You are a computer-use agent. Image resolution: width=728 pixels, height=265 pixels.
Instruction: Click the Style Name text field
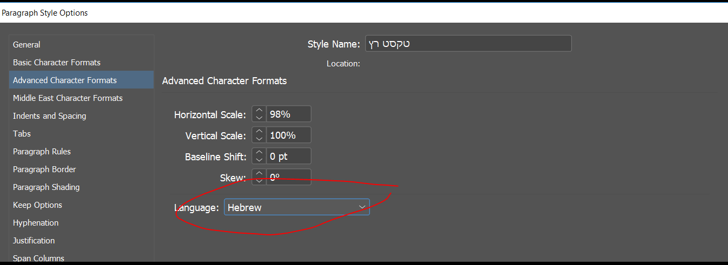pyautogui.click(x=468, y=44)
